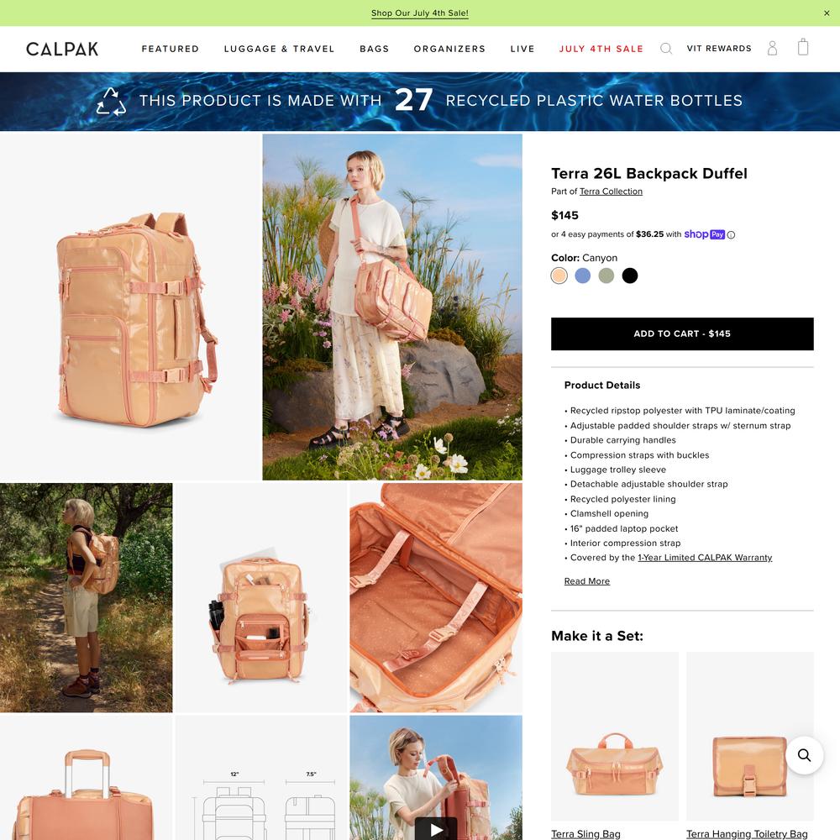Viewport: 840px width, 840px height.
Task: Add to cart for $145
Action: click(x=682, y=333)
